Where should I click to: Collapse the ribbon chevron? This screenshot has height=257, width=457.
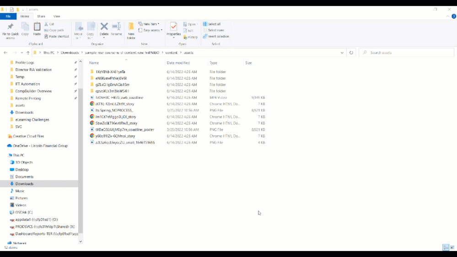pyautogui.click(x=448, y=16)
